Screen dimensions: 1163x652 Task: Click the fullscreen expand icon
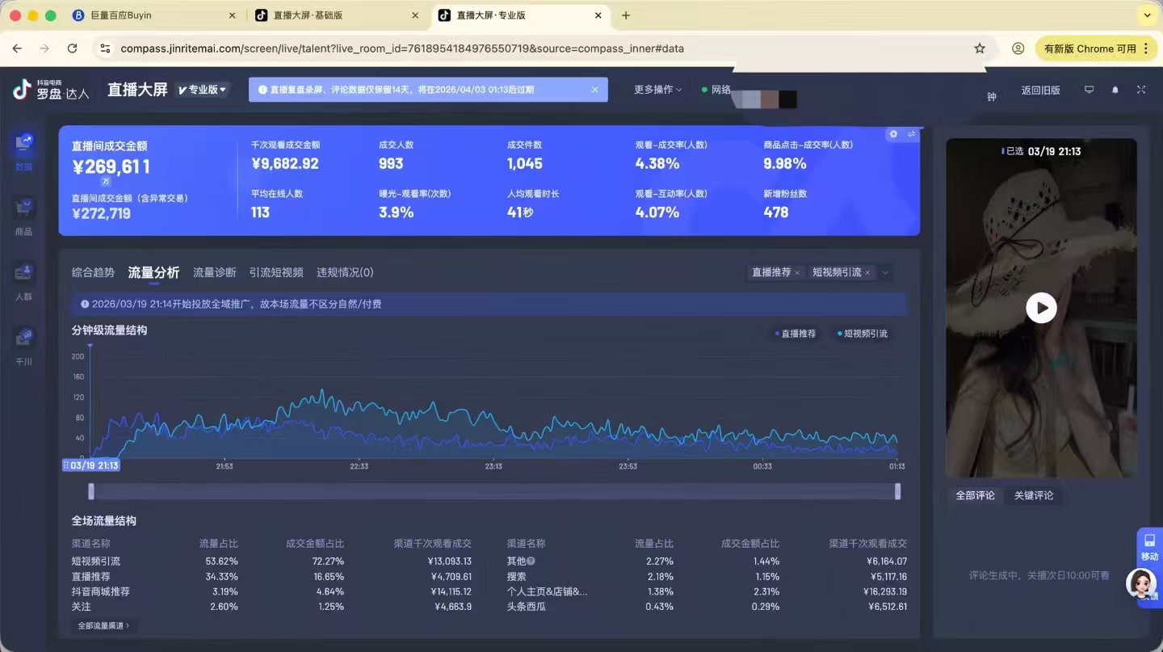pos(1141,90)
